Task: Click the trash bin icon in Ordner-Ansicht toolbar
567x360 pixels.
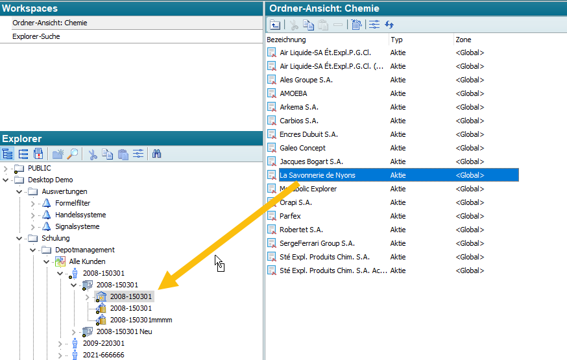Action: (x=356, y=25)
